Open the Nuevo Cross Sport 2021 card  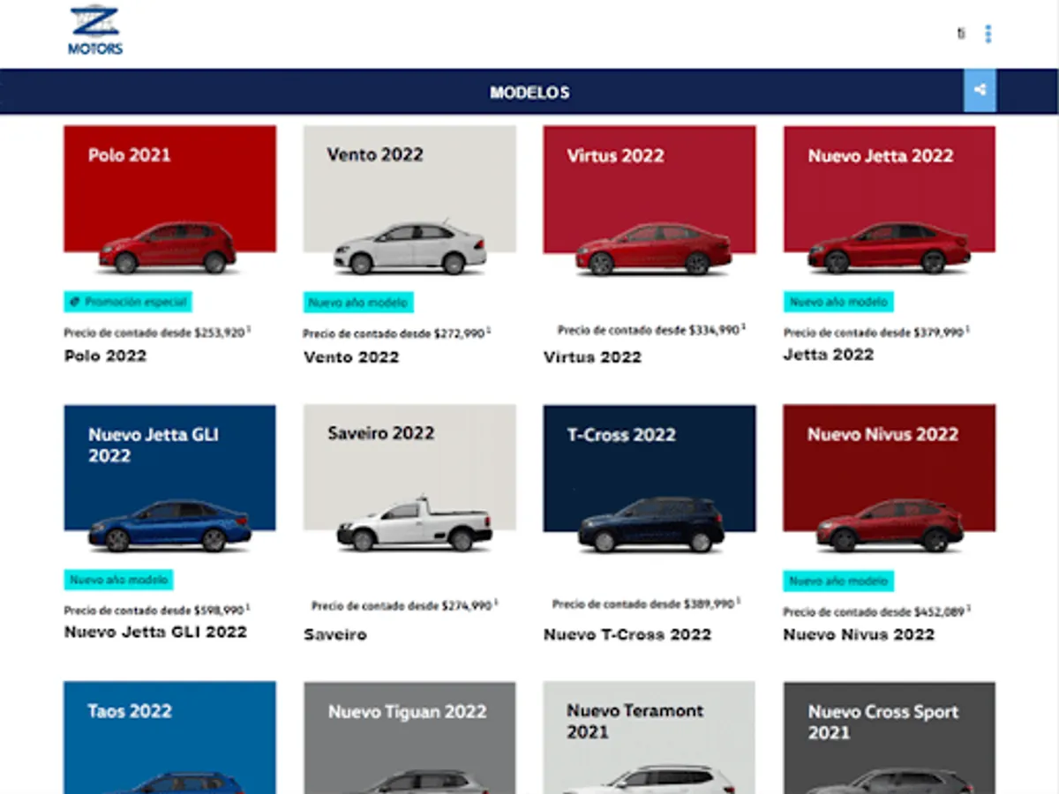click(x=890, y=738)
